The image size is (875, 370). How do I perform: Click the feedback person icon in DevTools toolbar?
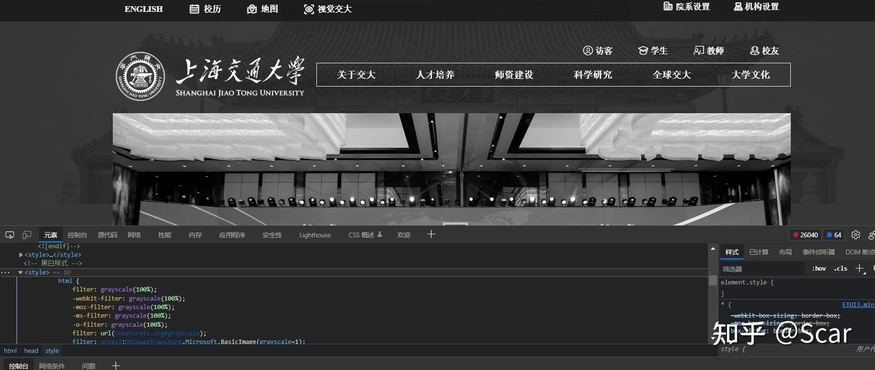(x=872, y=234)
